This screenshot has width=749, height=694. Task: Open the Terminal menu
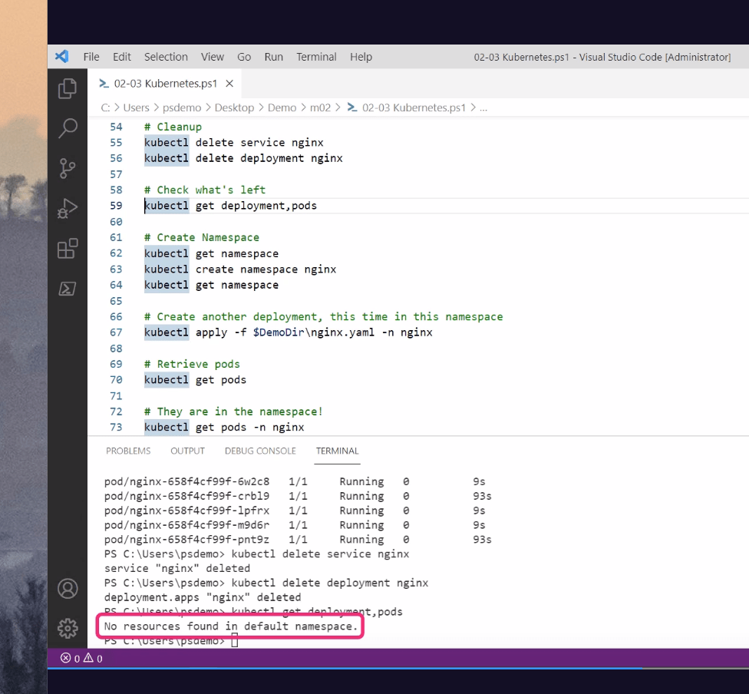click(316, 57)
